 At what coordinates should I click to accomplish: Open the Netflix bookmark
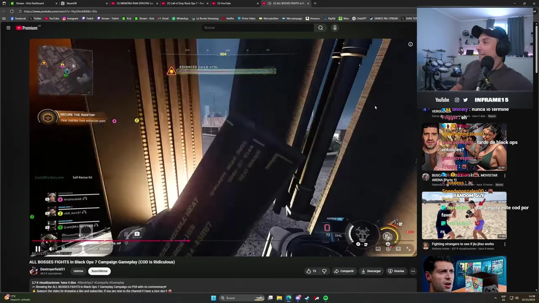(x=228, y=19)
